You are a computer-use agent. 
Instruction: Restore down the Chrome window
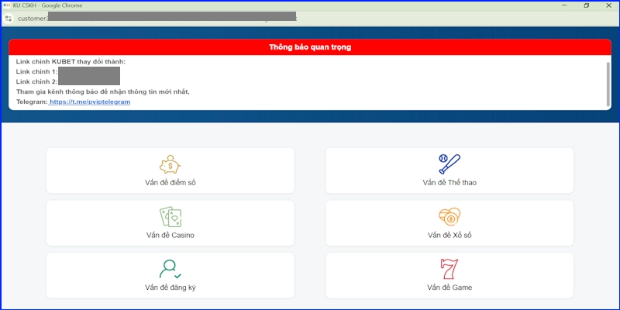pyautogui.click(x=587, y=5)
